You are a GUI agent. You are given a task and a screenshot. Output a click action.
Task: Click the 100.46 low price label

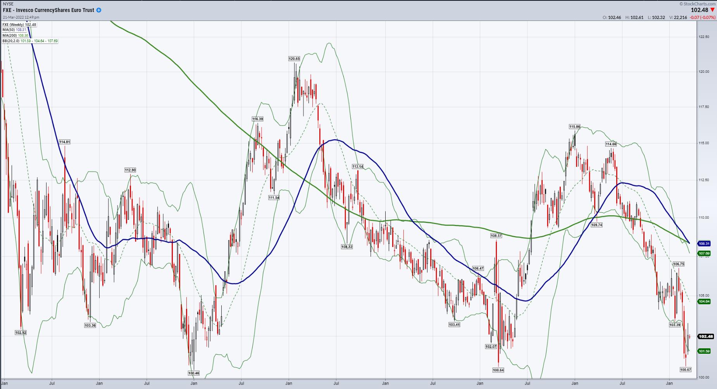pyautogui.click(x=193, y=373)
